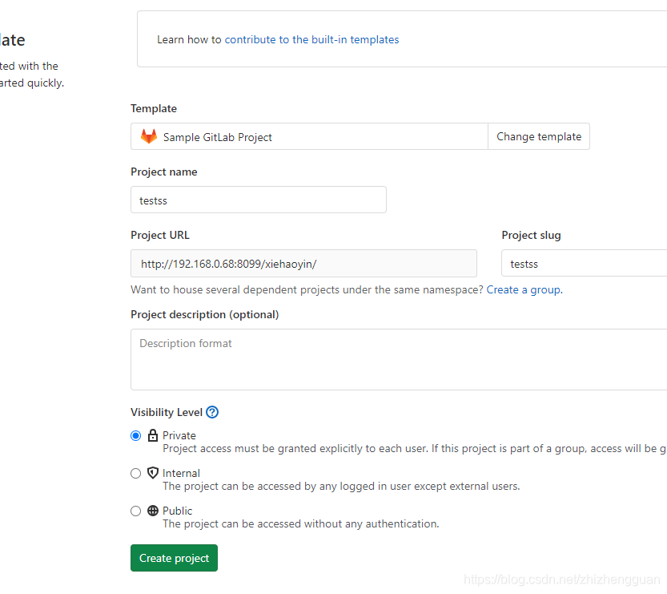
Task: Select the Internal visibility radio button
Action: click(x=135, y=473)
